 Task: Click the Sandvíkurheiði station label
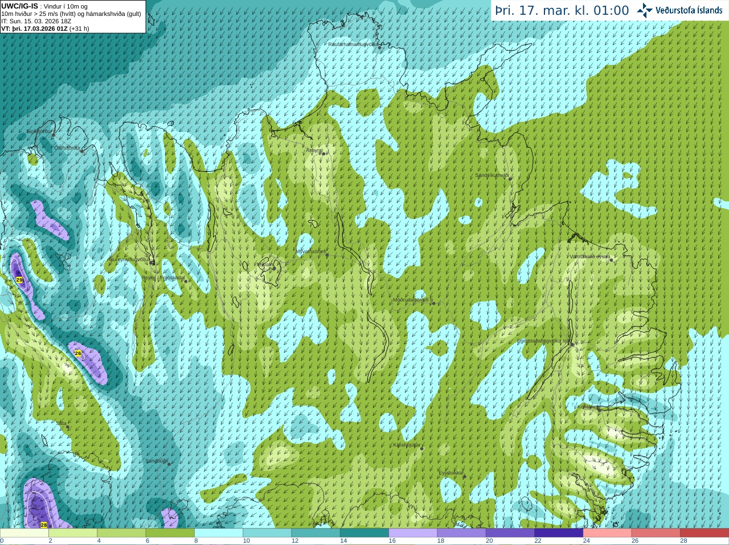coord(492,175)
